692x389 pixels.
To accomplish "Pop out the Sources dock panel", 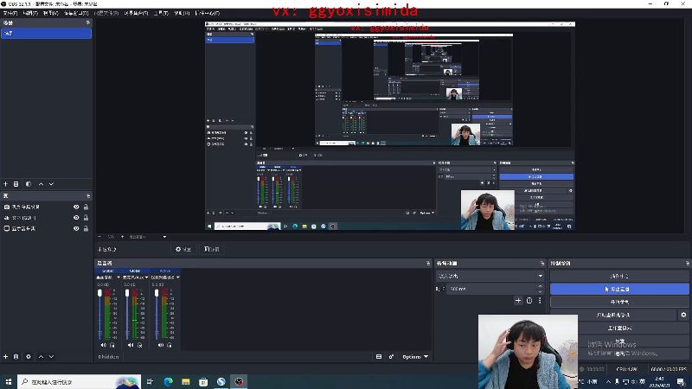I will [88, 196].
